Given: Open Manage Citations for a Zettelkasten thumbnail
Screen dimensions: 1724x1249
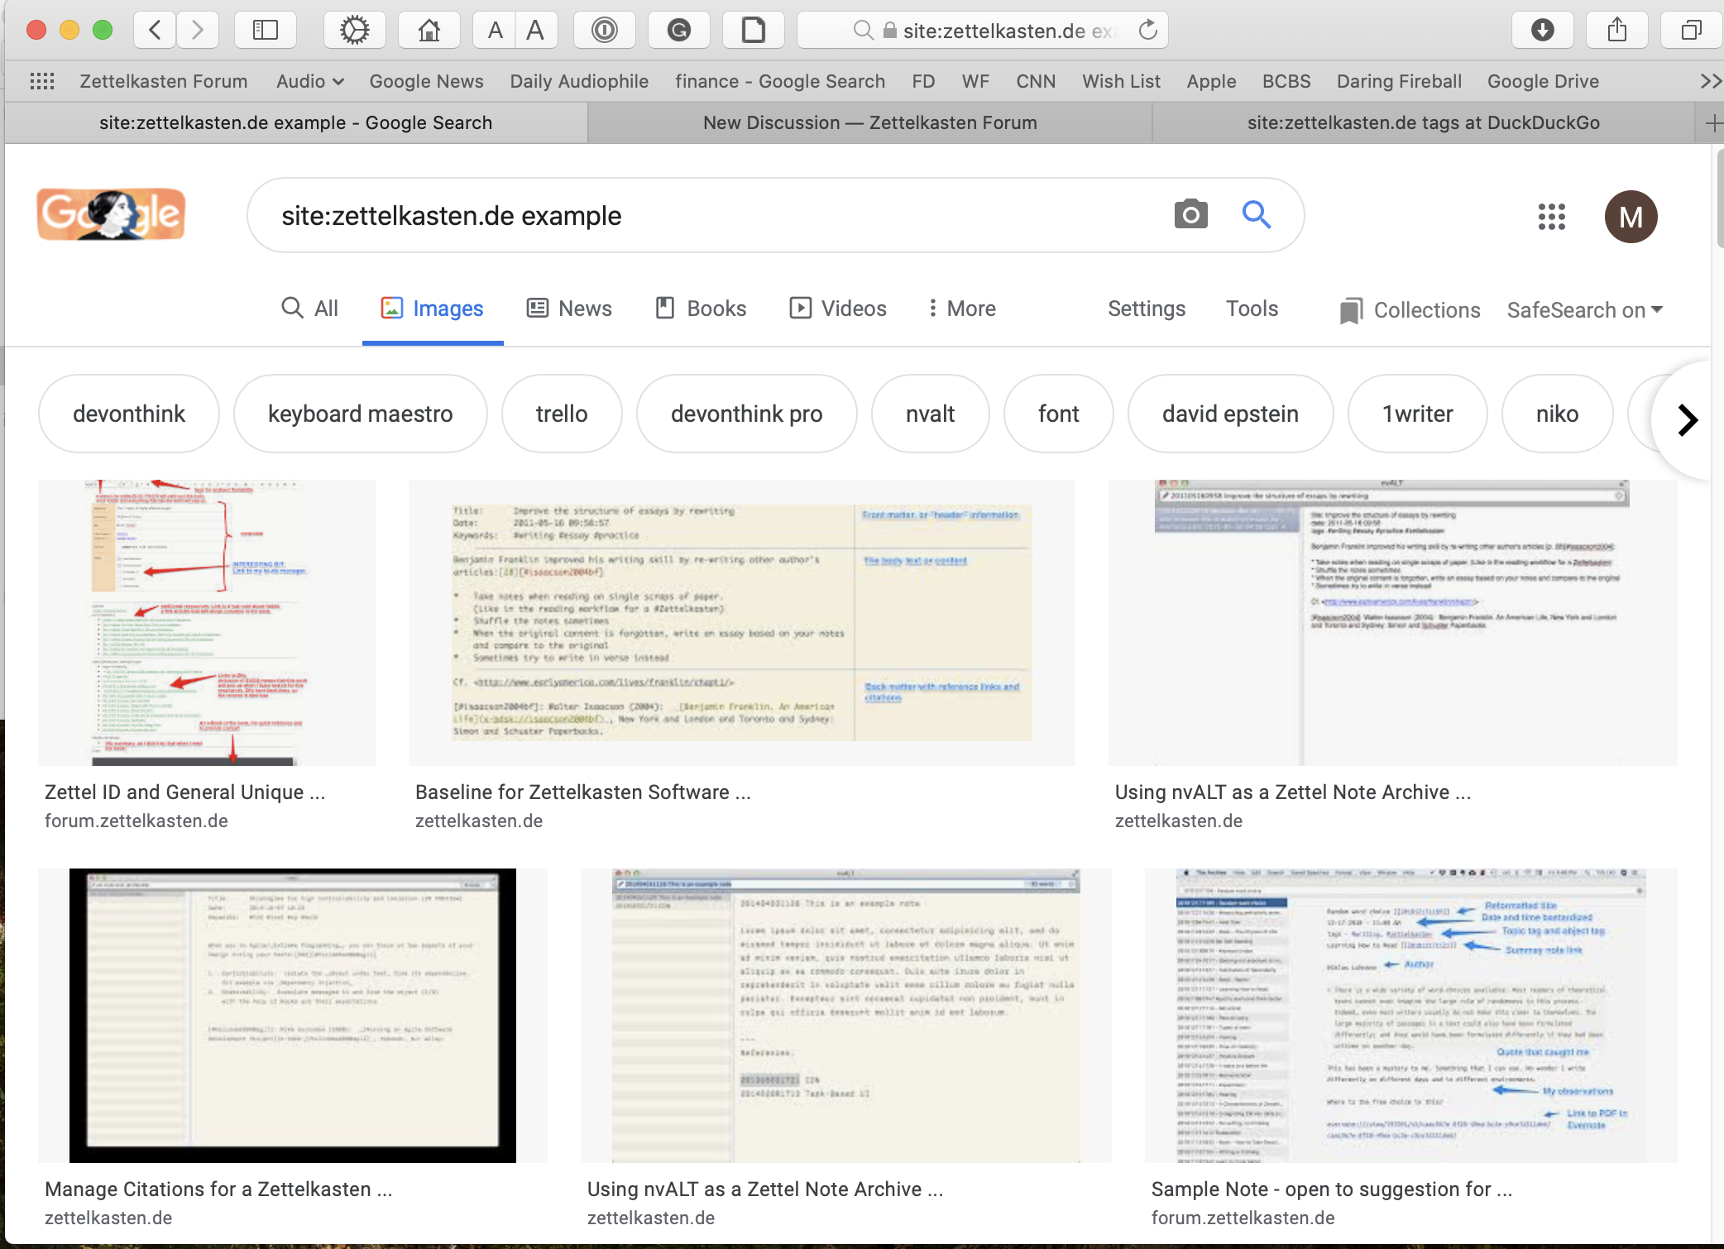Looking at the screenshot, I should (293, 1016).
